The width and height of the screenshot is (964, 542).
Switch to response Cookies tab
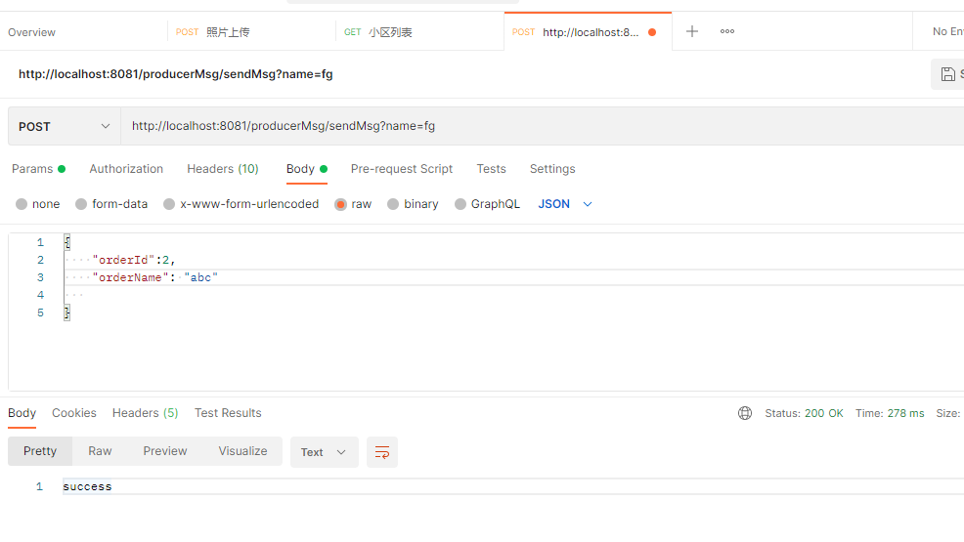click(x=73, y=413)
